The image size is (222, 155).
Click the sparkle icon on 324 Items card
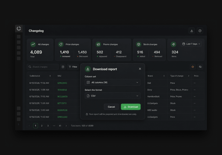click(x=174, y=44)
